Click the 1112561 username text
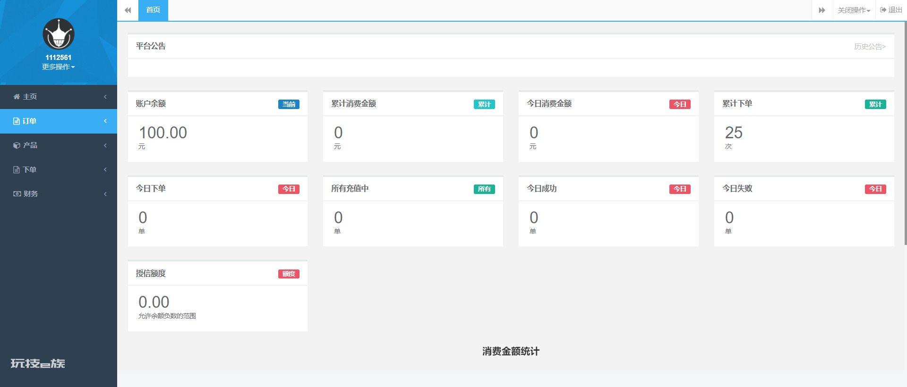 point(59,58)
